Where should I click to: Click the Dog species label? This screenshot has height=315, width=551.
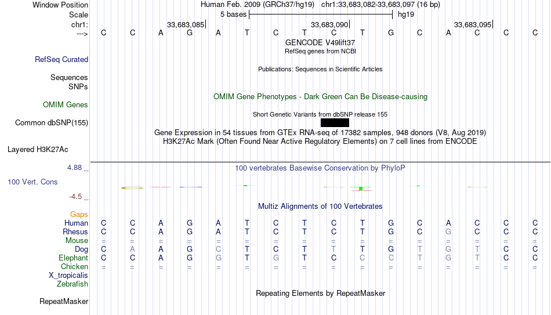pyautogui.click(x=81, y=249)
